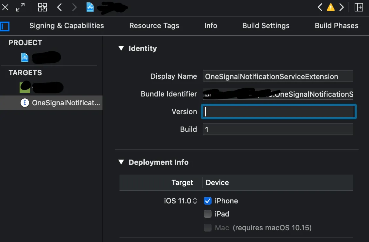Collapse the Identity section triangle
This screenshot has height=242, width=369.
coord(121,48)
